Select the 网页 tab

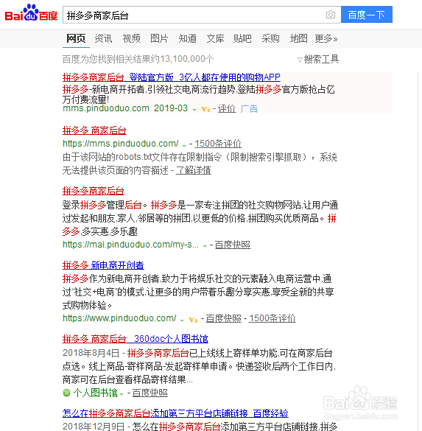(x=76, y=38)
